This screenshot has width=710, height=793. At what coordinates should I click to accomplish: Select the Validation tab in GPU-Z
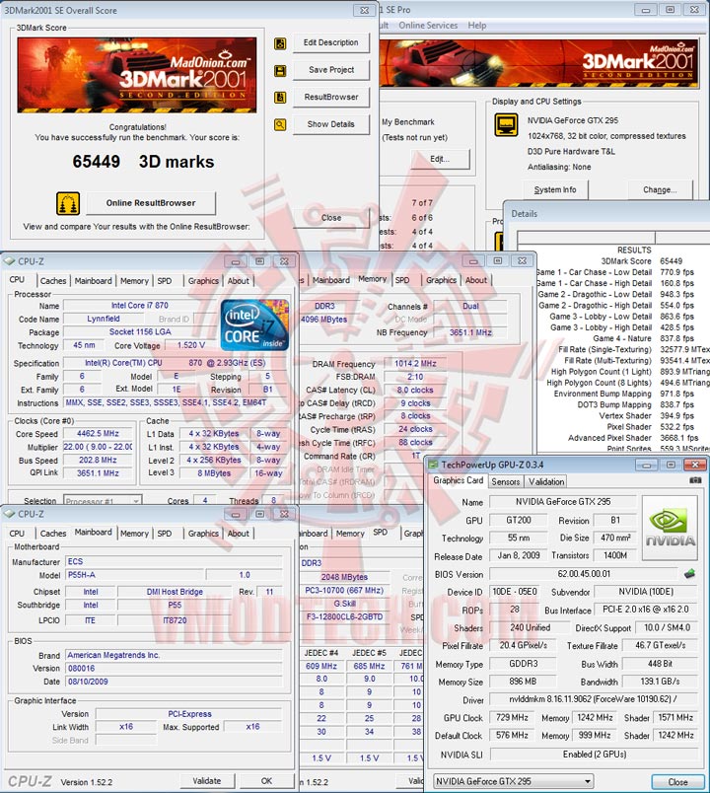[546, 482]
